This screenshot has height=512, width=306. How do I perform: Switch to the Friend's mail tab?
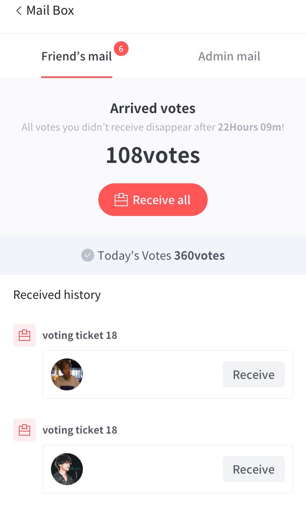[77, 56]
